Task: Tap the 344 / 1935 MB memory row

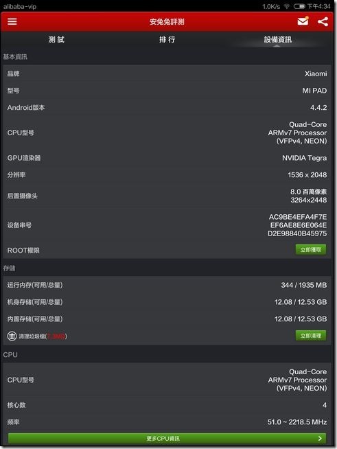Action: pos(167,285)
